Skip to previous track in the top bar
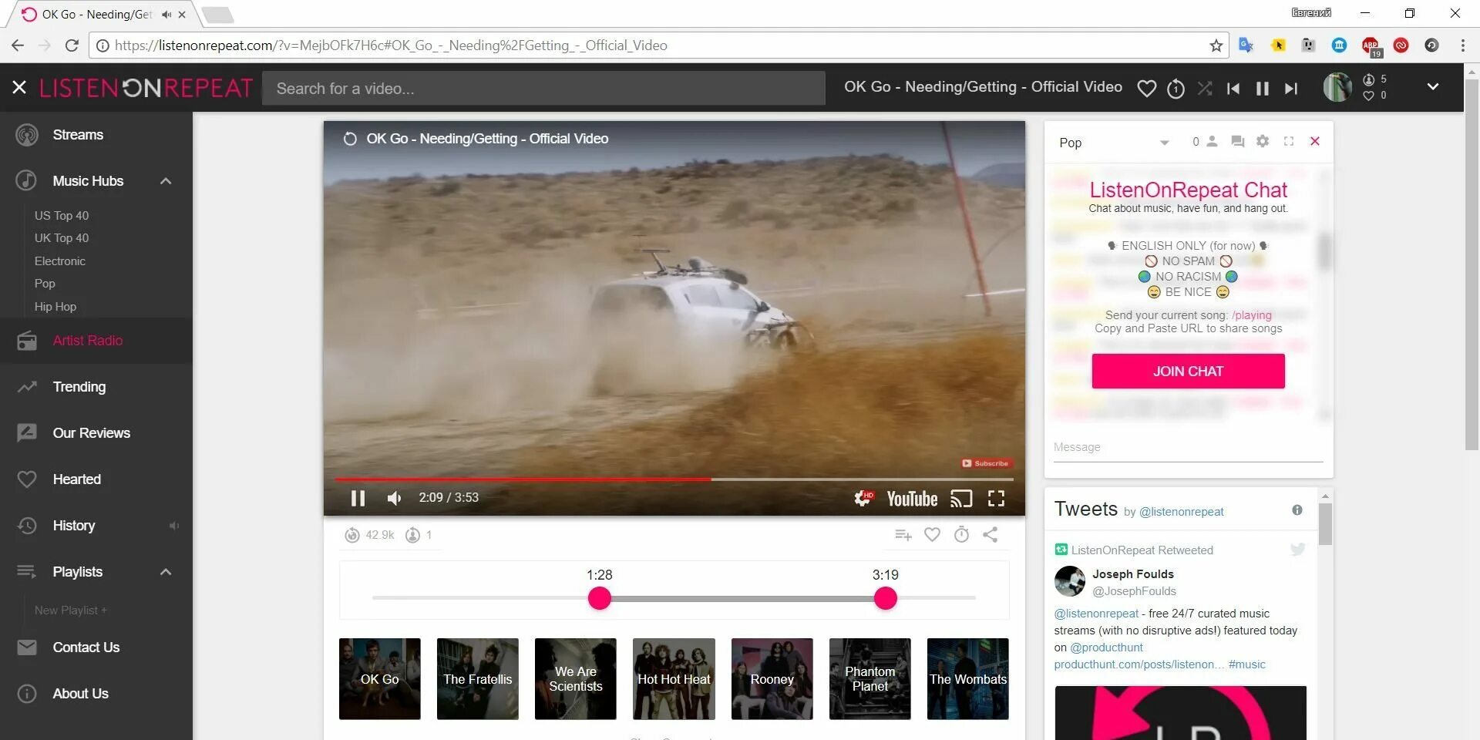 (x=1233, y=89)
